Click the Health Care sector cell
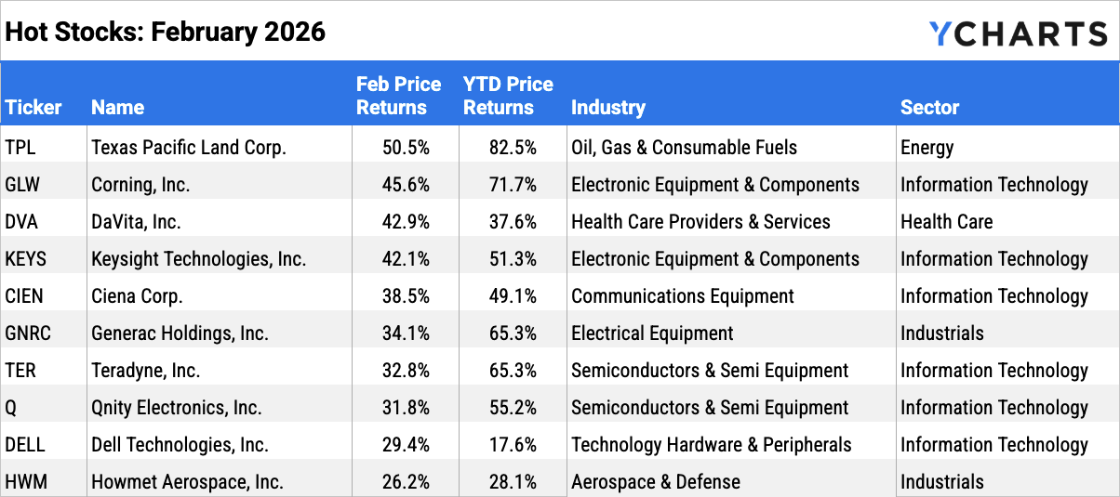 click(x=946, y=222)
